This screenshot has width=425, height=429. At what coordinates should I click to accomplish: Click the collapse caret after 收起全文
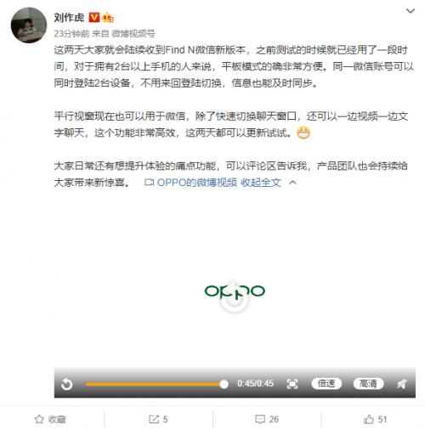click(x=292, y=183)
